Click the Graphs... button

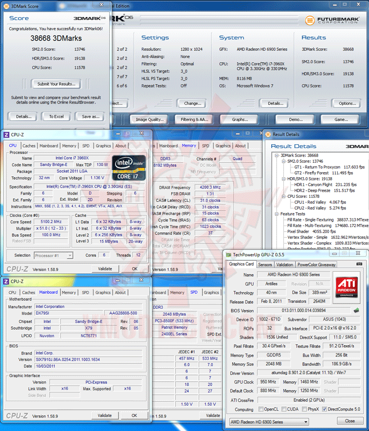pos(240,119)
